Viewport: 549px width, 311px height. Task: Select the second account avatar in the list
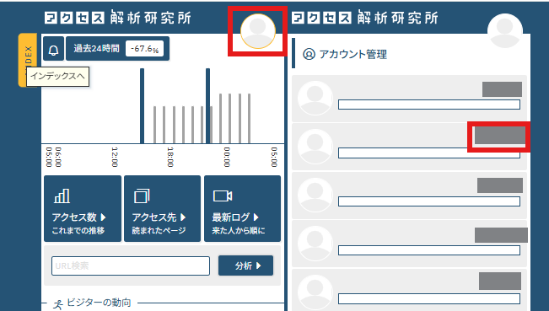tap(315, 147)
